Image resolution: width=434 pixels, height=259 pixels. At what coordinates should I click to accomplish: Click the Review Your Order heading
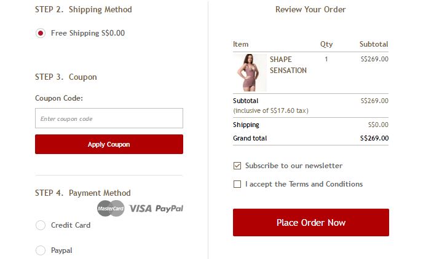pyautogui.click(x=310, y=9)
